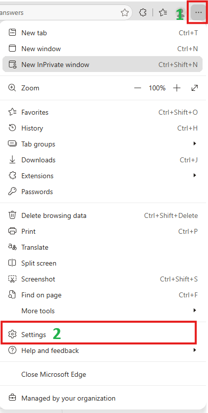The width and height of the screenshot is (208, 413).
Task: Click Managed by your organization
Action: (103, 398)
